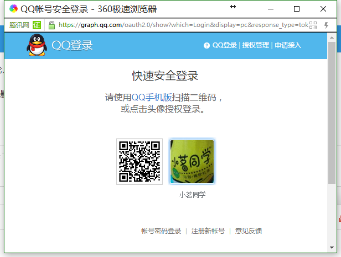The height and width of the screenshot is (257, 341).
Task: Click the 小茗同学 account name
Action: click(x=192, y=195)
